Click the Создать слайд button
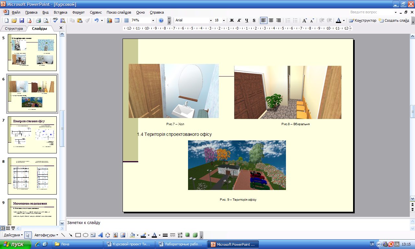 394,20
